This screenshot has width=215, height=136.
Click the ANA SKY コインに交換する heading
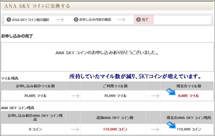coord(37,6)
